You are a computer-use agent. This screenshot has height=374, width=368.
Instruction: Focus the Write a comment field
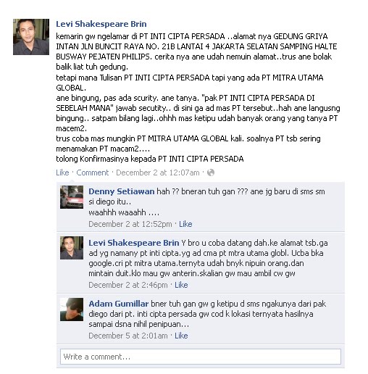click(201, 357)
